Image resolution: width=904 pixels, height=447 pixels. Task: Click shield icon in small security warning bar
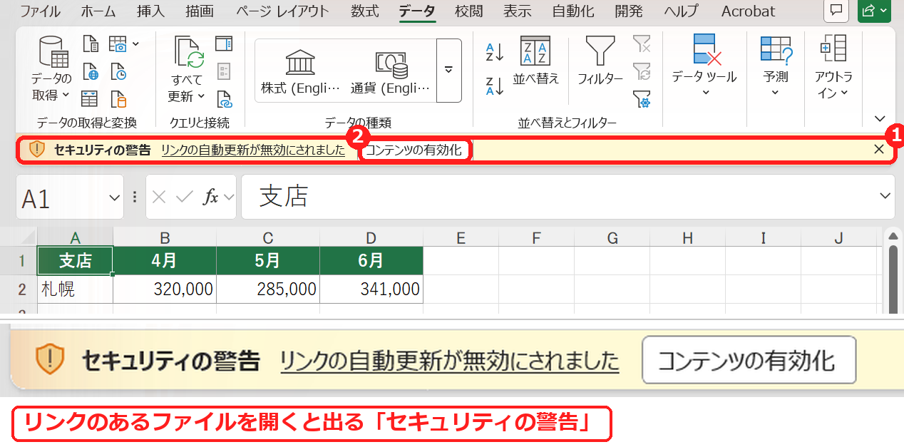(37, 150)
